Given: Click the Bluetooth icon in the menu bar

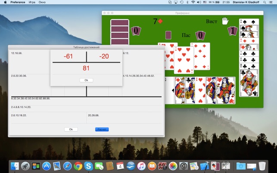Looking at the screenshot, I should pos(187,2).
